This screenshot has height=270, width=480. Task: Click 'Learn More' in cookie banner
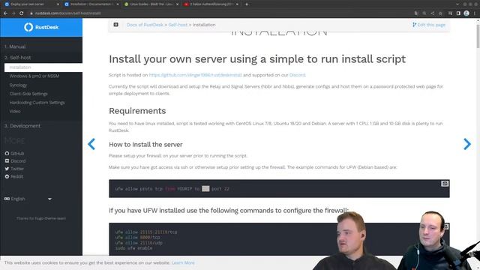(183, 262)
